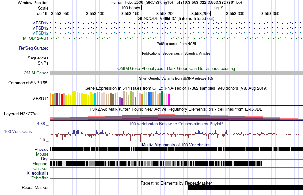The image size is (303, 195).
Task: Click the gray OMIM Genes bar
Action: coord(176,73)
